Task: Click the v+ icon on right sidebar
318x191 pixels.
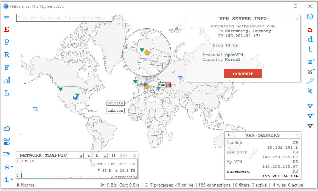Action: coord(311,116)
